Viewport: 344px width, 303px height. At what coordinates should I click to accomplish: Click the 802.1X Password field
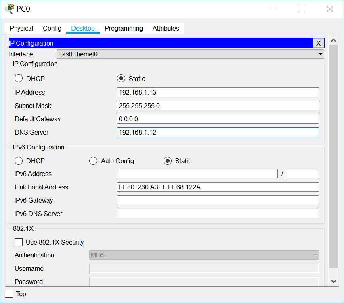[x=204, y=282]
